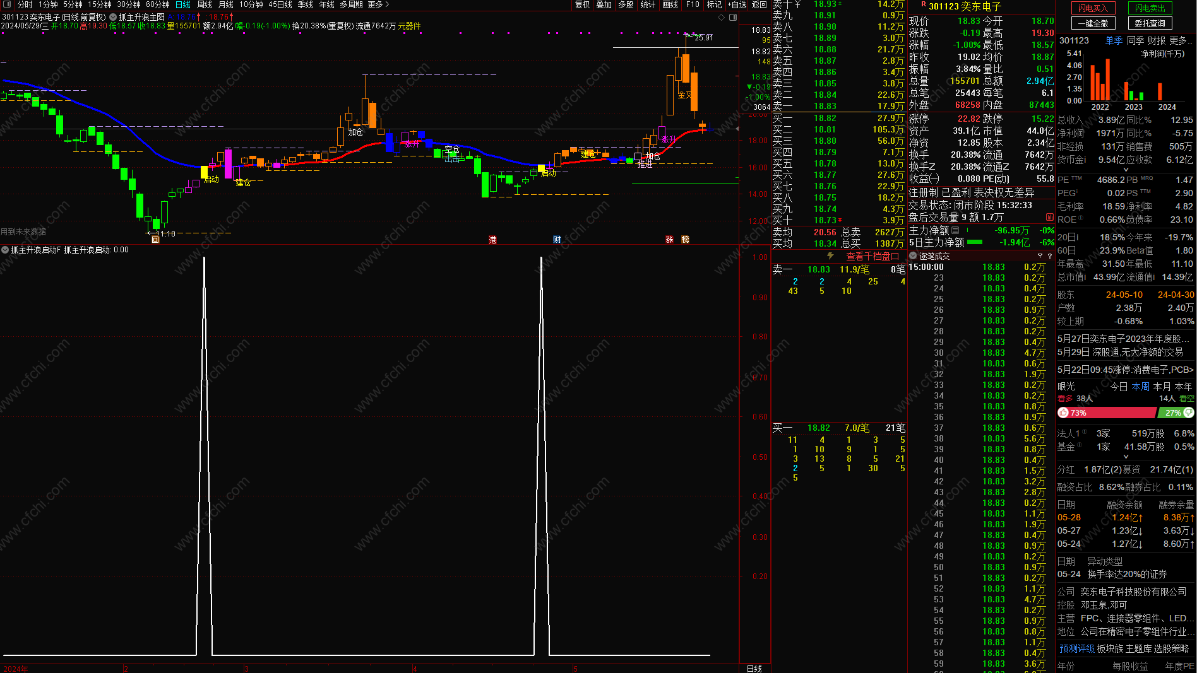Click the 财 marker below the chart
1197x673 pixels.
[x=557, y=240]
